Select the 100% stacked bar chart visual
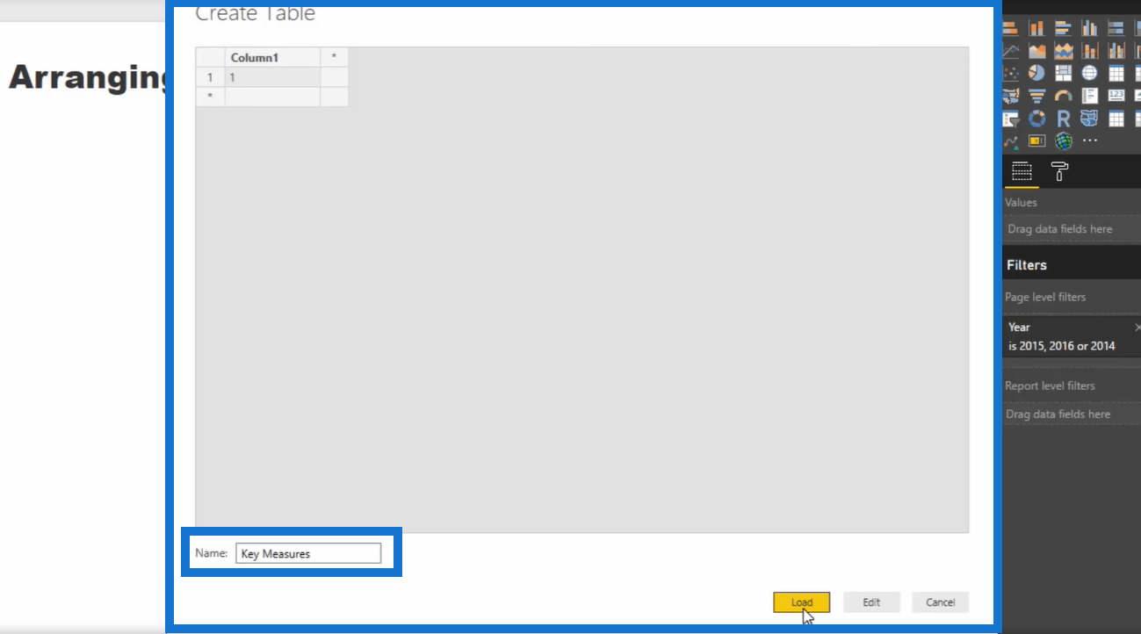 pos(1116,28)
